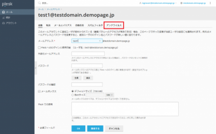Click the blue OK button
Image resolution: width=216 pixels, height=134 pixels.
click(78, 129)
